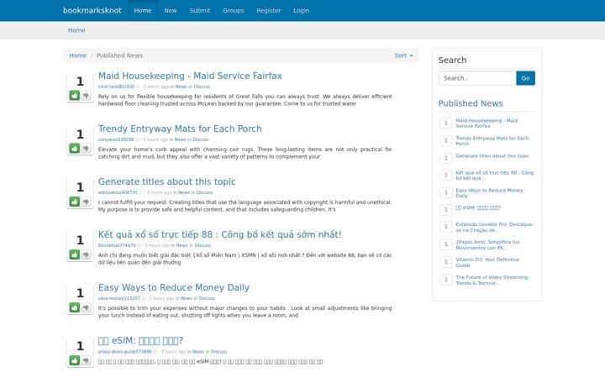Click Home in Published News breadcrumb

tap(78, 55)
